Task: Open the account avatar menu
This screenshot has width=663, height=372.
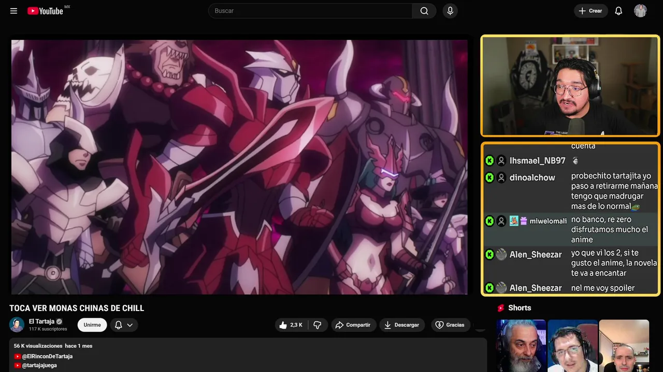Action: point(640,11)
